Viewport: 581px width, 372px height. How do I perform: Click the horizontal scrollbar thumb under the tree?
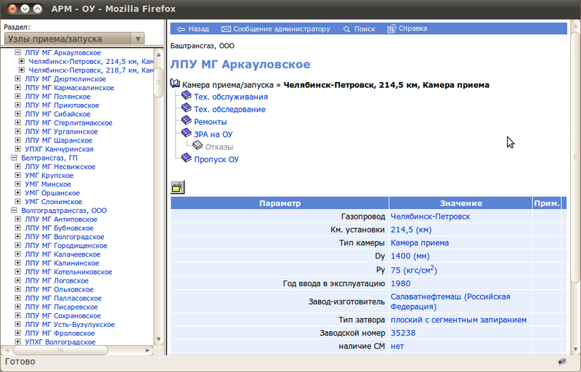tap(61, 349)
